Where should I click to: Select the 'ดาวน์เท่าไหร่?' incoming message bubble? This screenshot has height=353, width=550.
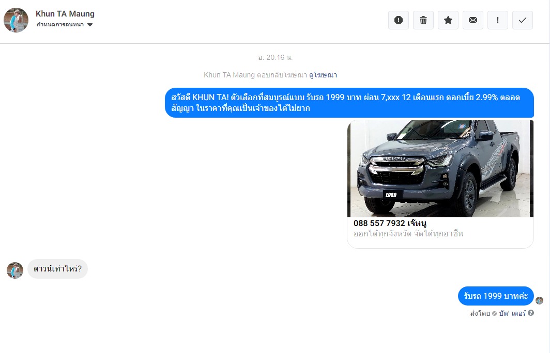(x=57, y=269)
